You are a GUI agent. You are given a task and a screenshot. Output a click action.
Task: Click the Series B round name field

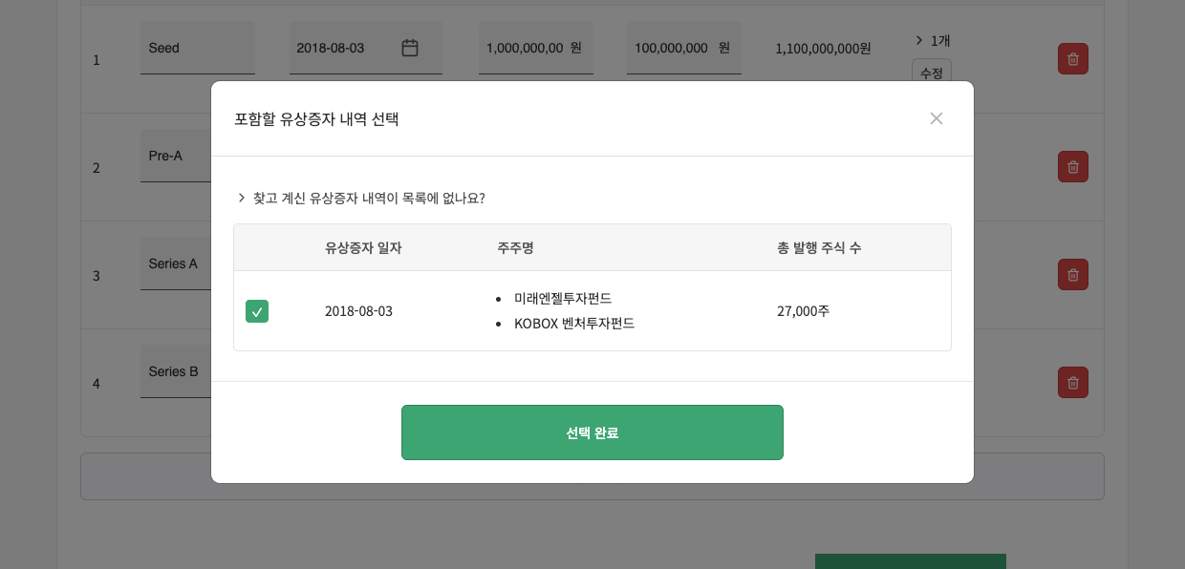(175, 371)
